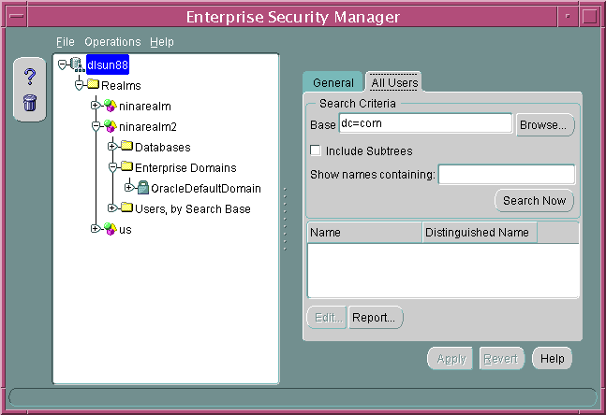Expand the Databases tree node
Screen dimensions: 606x415
[111, 147]
